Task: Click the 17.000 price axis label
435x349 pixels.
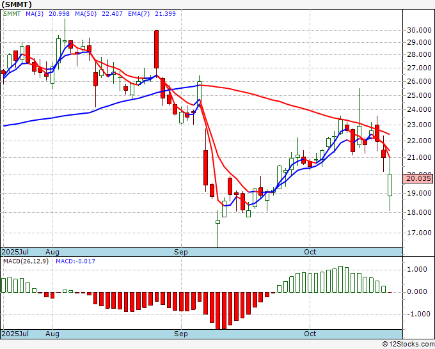Action: [x=419, y=233]
